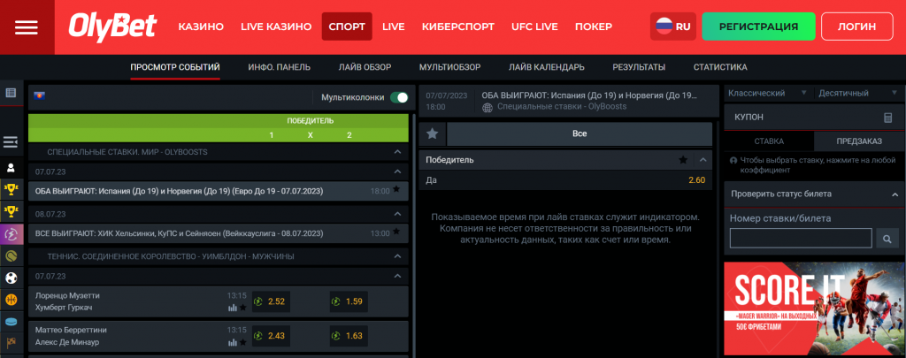Click the star button beside Все
This screenshot has width=906, height=358.
click(x=432, y=133)
